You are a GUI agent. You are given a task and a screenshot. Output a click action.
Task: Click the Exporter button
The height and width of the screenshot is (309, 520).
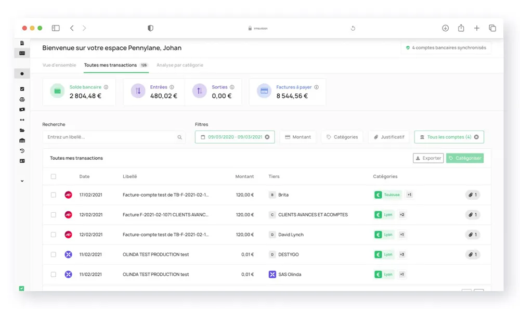click(x=428, y=158)
